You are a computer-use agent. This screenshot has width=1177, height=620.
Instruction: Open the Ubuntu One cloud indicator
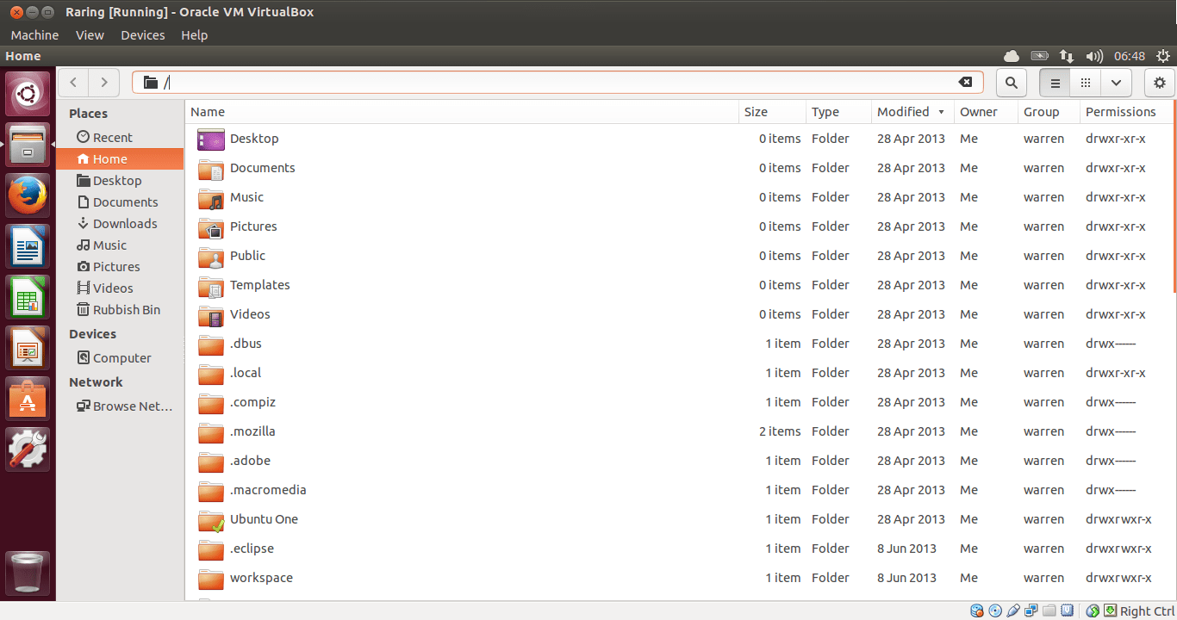pos(1012,56)
